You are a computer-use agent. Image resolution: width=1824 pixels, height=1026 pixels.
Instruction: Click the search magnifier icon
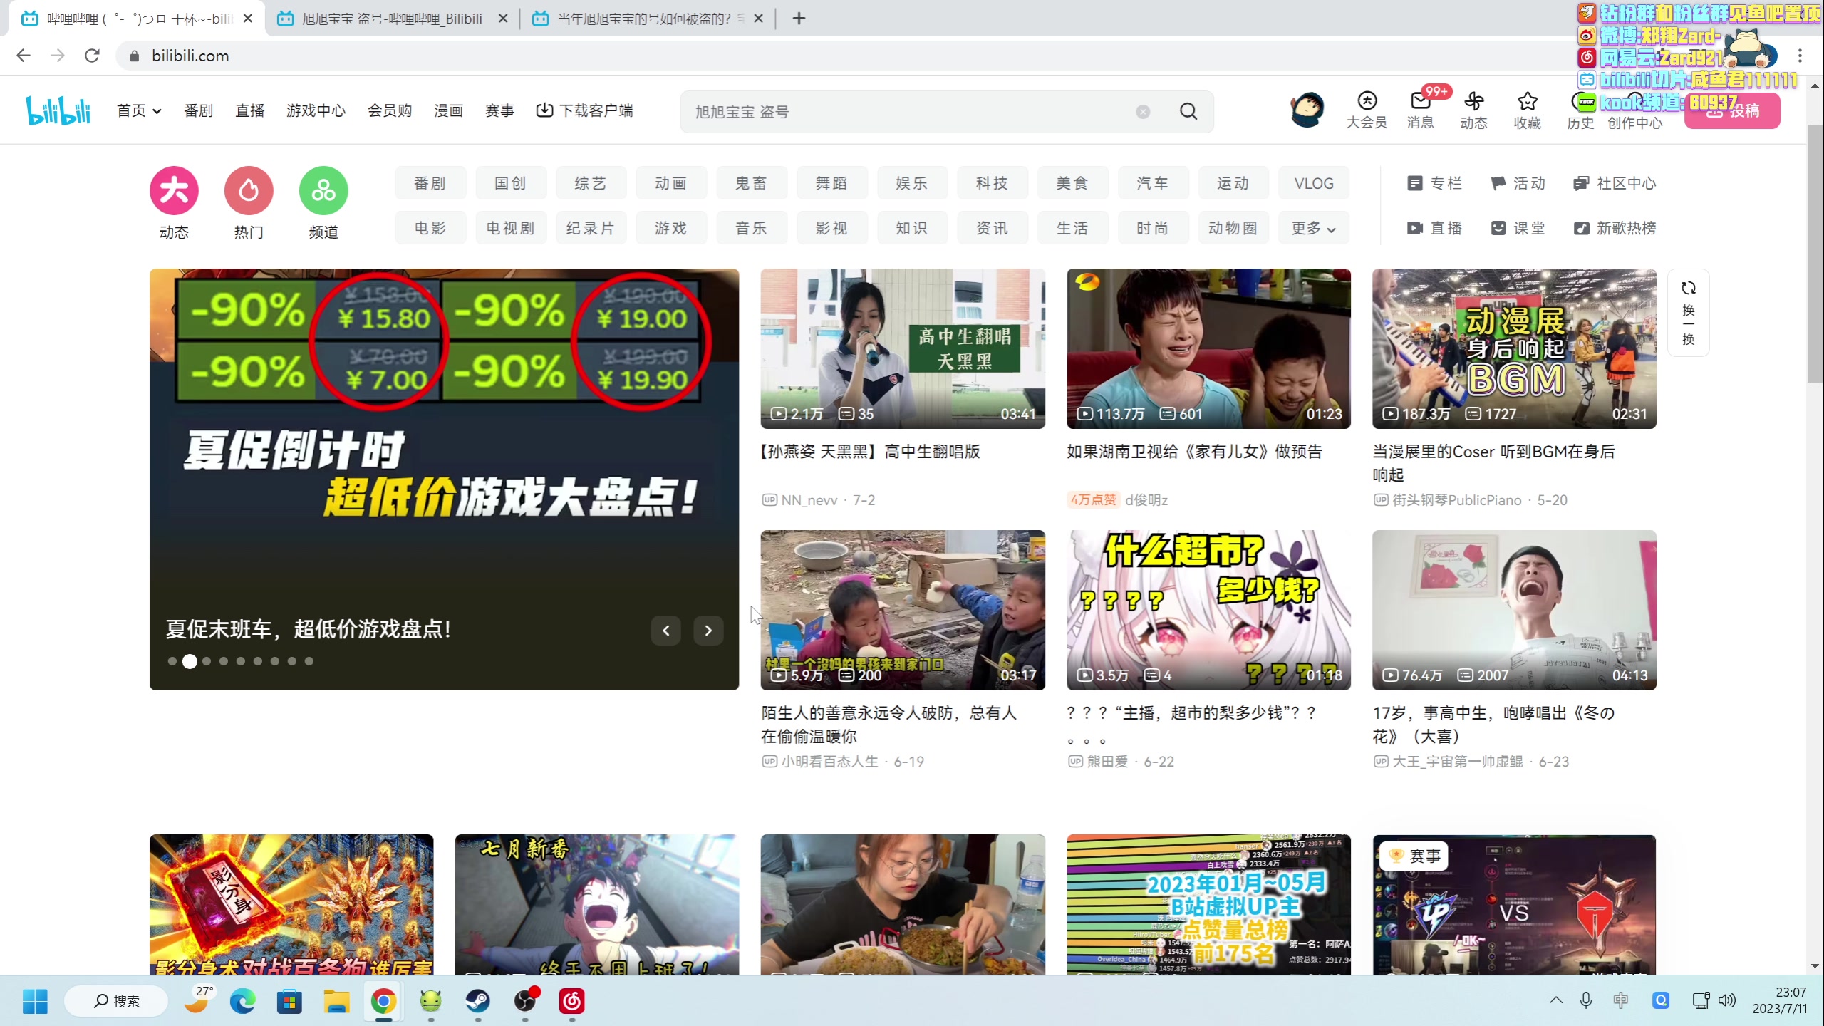coord(1188,111)
